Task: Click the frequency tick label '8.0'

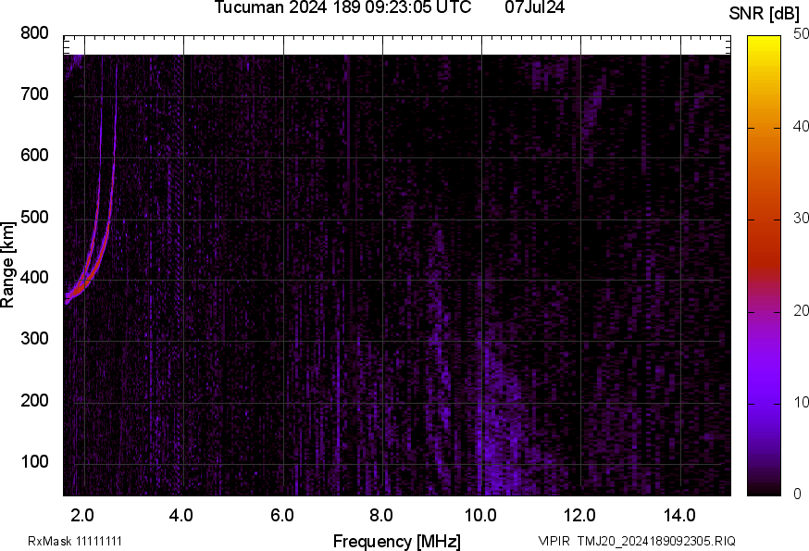Action: pyautogui.click(x=380, y=516)
